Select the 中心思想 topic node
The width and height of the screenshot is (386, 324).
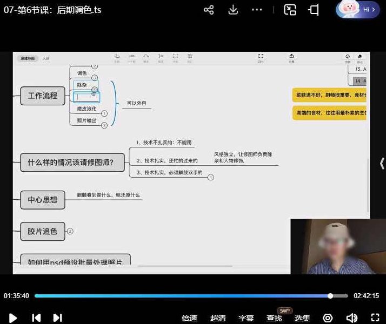tap(43, 200)
